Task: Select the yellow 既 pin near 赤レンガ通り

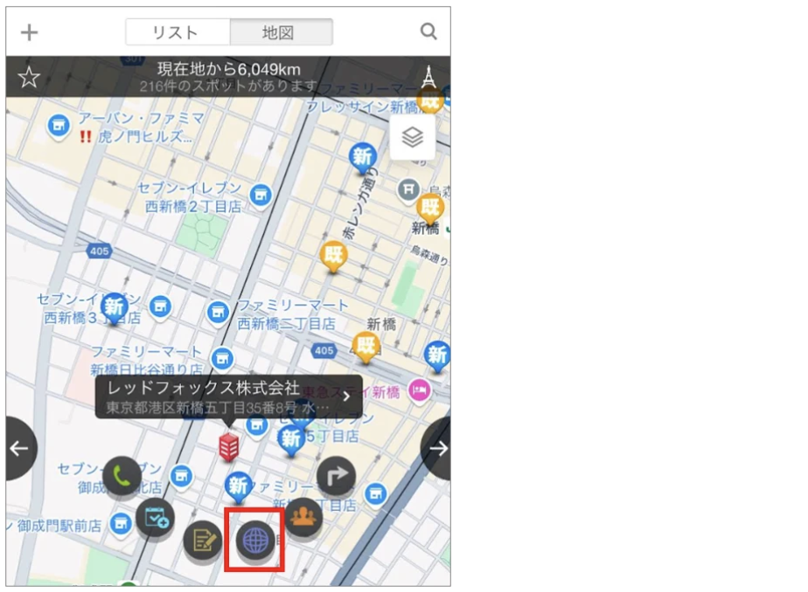Action: 333,256
